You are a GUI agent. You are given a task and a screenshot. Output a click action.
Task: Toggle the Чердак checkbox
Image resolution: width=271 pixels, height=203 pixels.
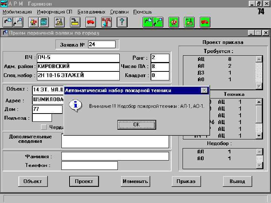[x=44, y=127]
